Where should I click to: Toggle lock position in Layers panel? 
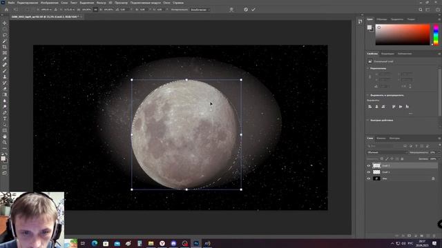coord(392,159)
